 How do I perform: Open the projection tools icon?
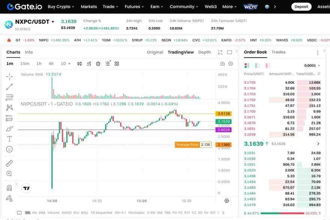[x=9, y=118]
